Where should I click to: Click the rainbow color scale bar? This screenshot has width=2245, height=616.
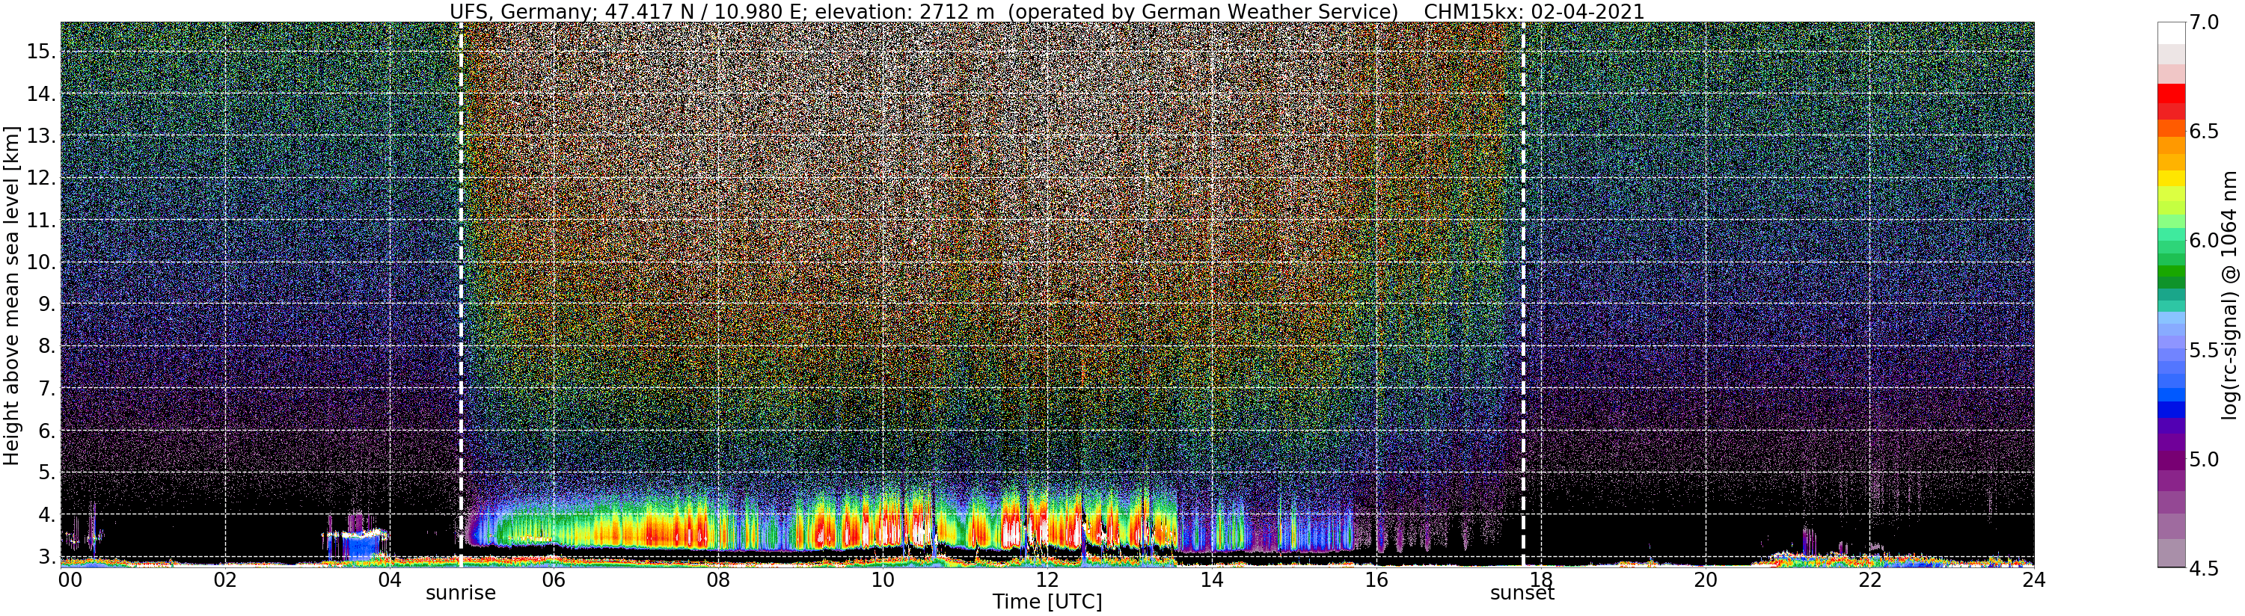coord(2171,295)
